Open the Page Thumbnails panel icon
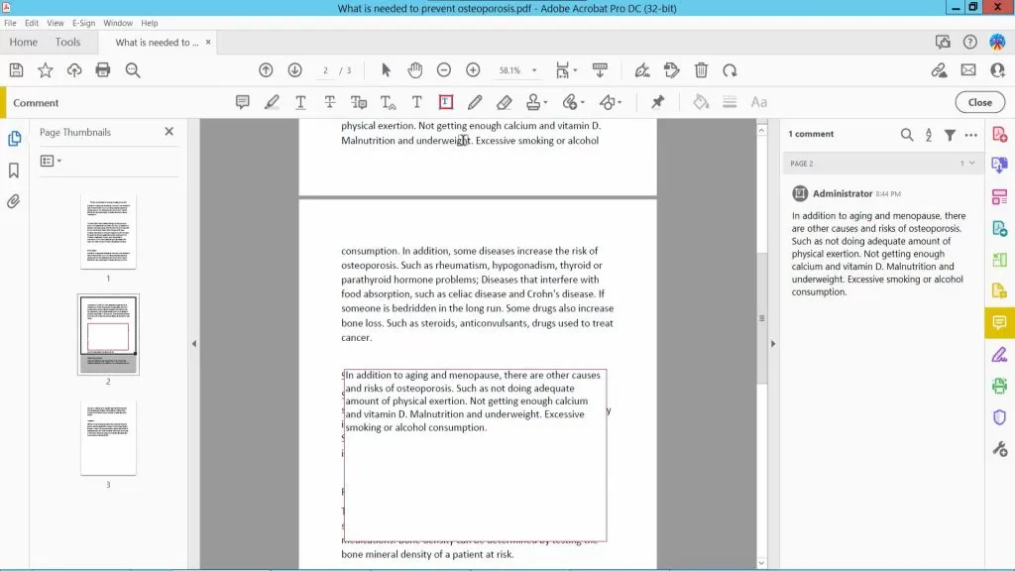 point(14,140)
